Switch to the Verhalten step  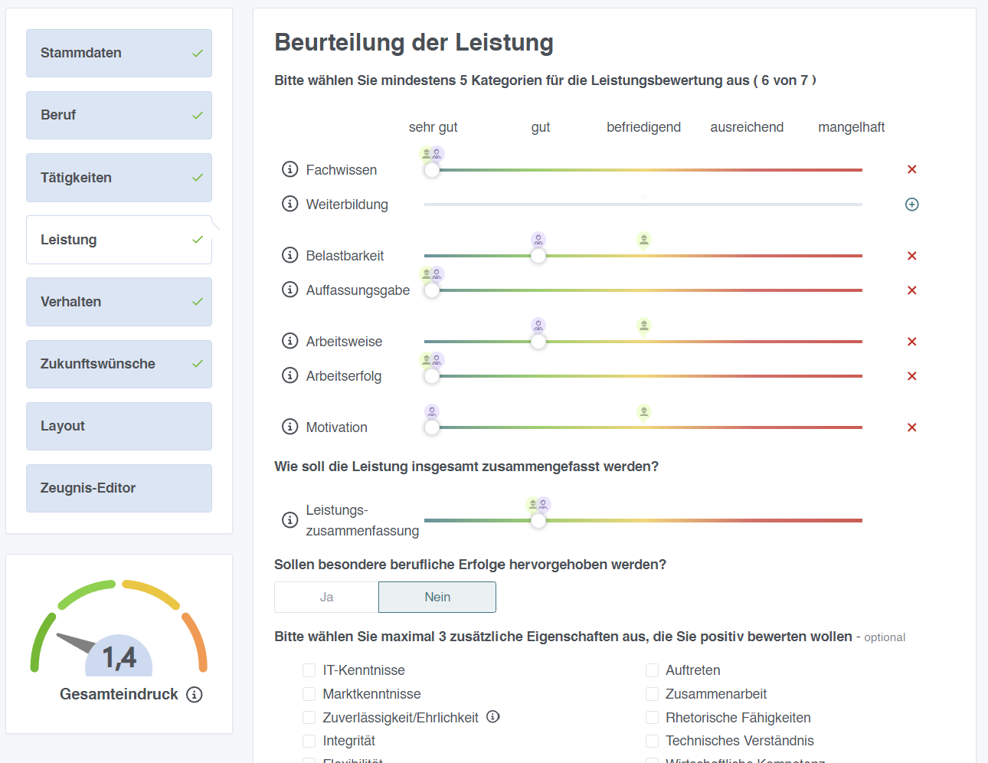[x=119, y=302]
